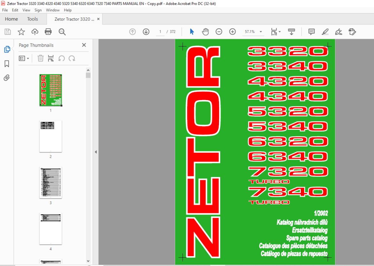Screen dimensions: 374x266
Task: Open the 57.1% zoom level dropdown
Action: pyautogui.click(x=261, y=32)
